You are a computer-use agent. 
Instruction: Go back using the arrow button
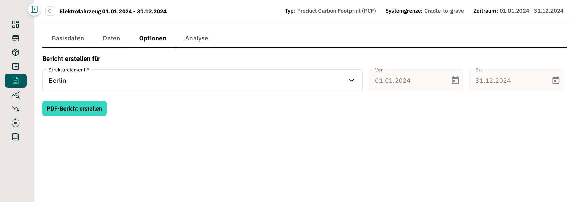tap(50, 11)
